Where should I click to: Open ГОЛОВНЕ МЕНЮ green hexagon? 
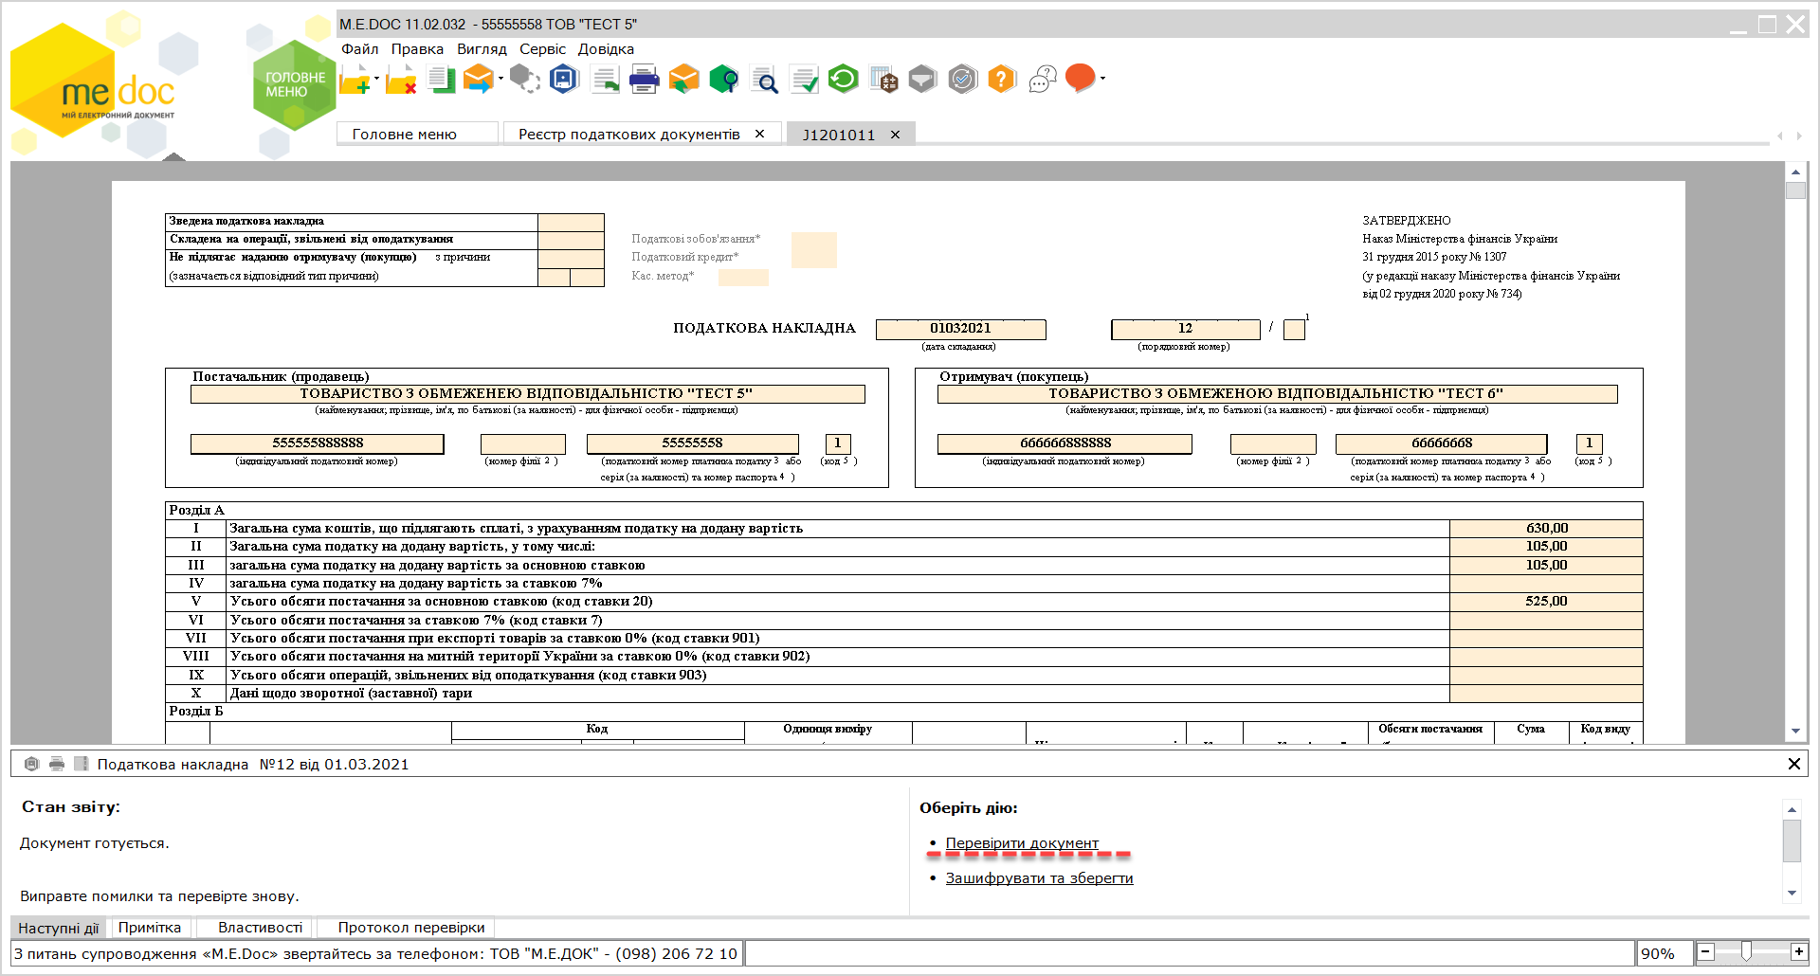click(295, 85)
